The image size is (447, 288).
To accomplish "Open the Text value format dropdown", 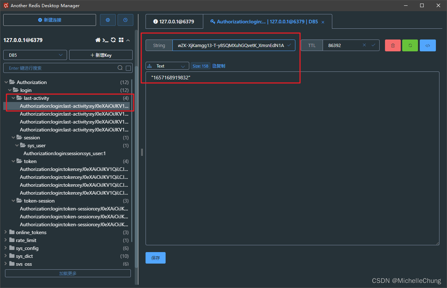I will coord(167,66).
